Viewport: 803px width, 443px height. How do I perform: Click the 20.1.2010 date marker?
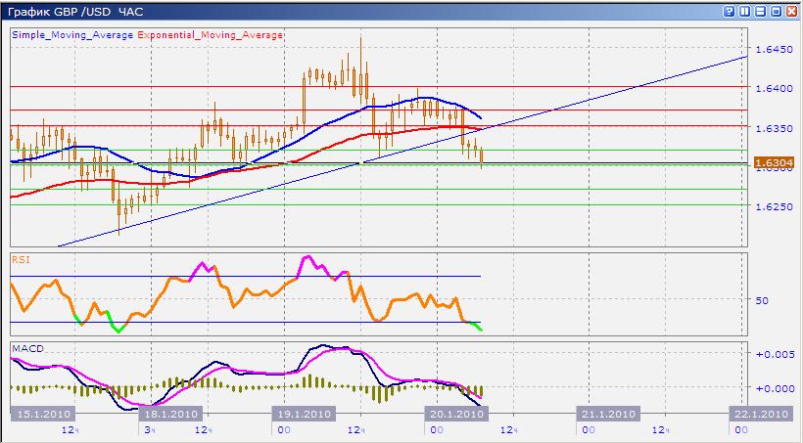tap(454, 414)
